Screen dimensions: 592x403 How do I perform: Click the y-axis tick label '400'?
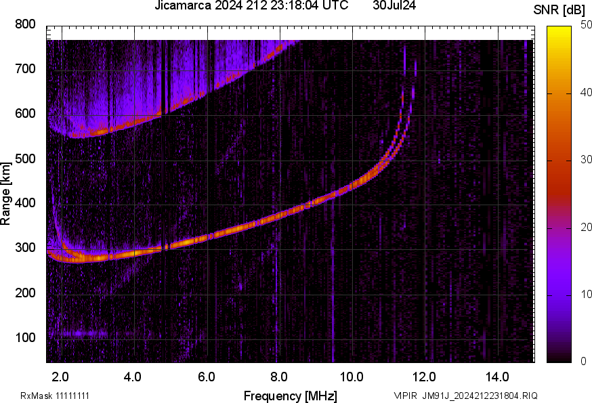tap(25, 203)
